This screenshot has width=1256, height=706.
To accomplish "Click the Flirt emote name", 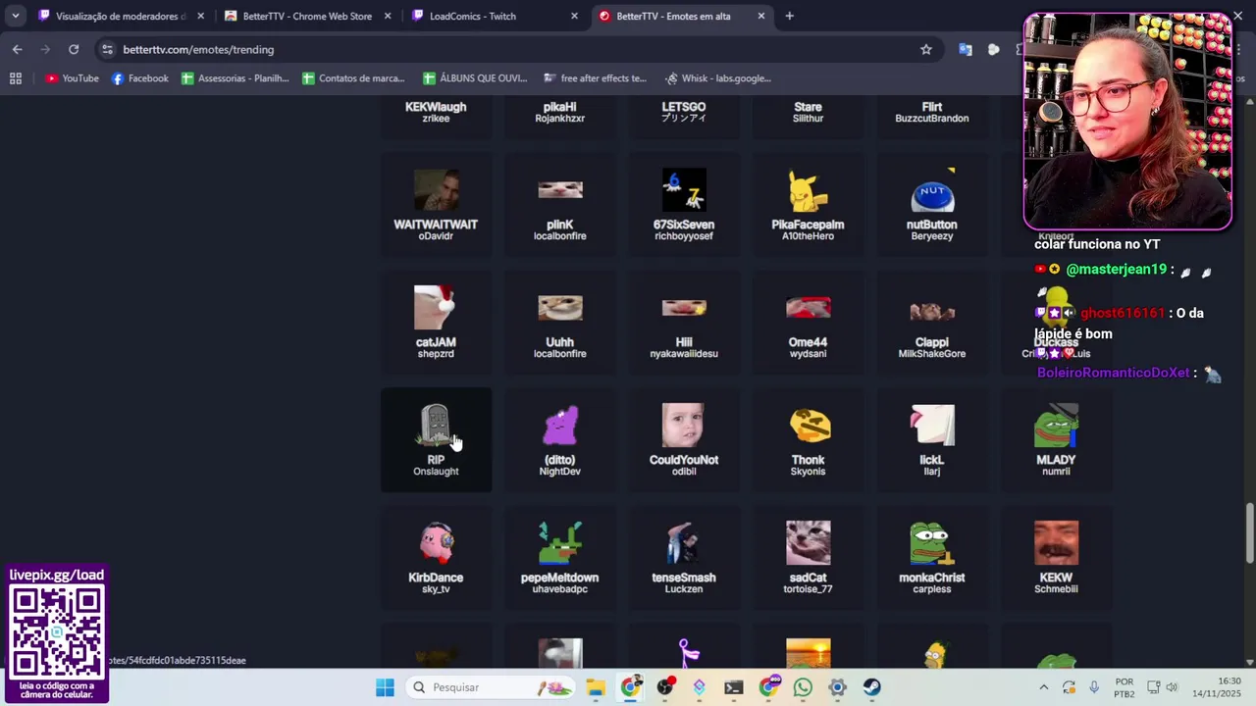I will pyautogui.click(x=932, y=107).
